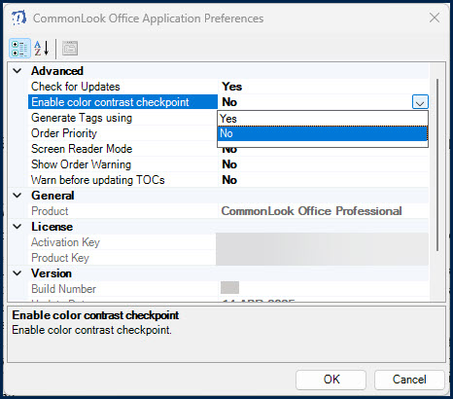Click the Product property label
This screenshot has width=453, height=399.
[x=50, y=211]
